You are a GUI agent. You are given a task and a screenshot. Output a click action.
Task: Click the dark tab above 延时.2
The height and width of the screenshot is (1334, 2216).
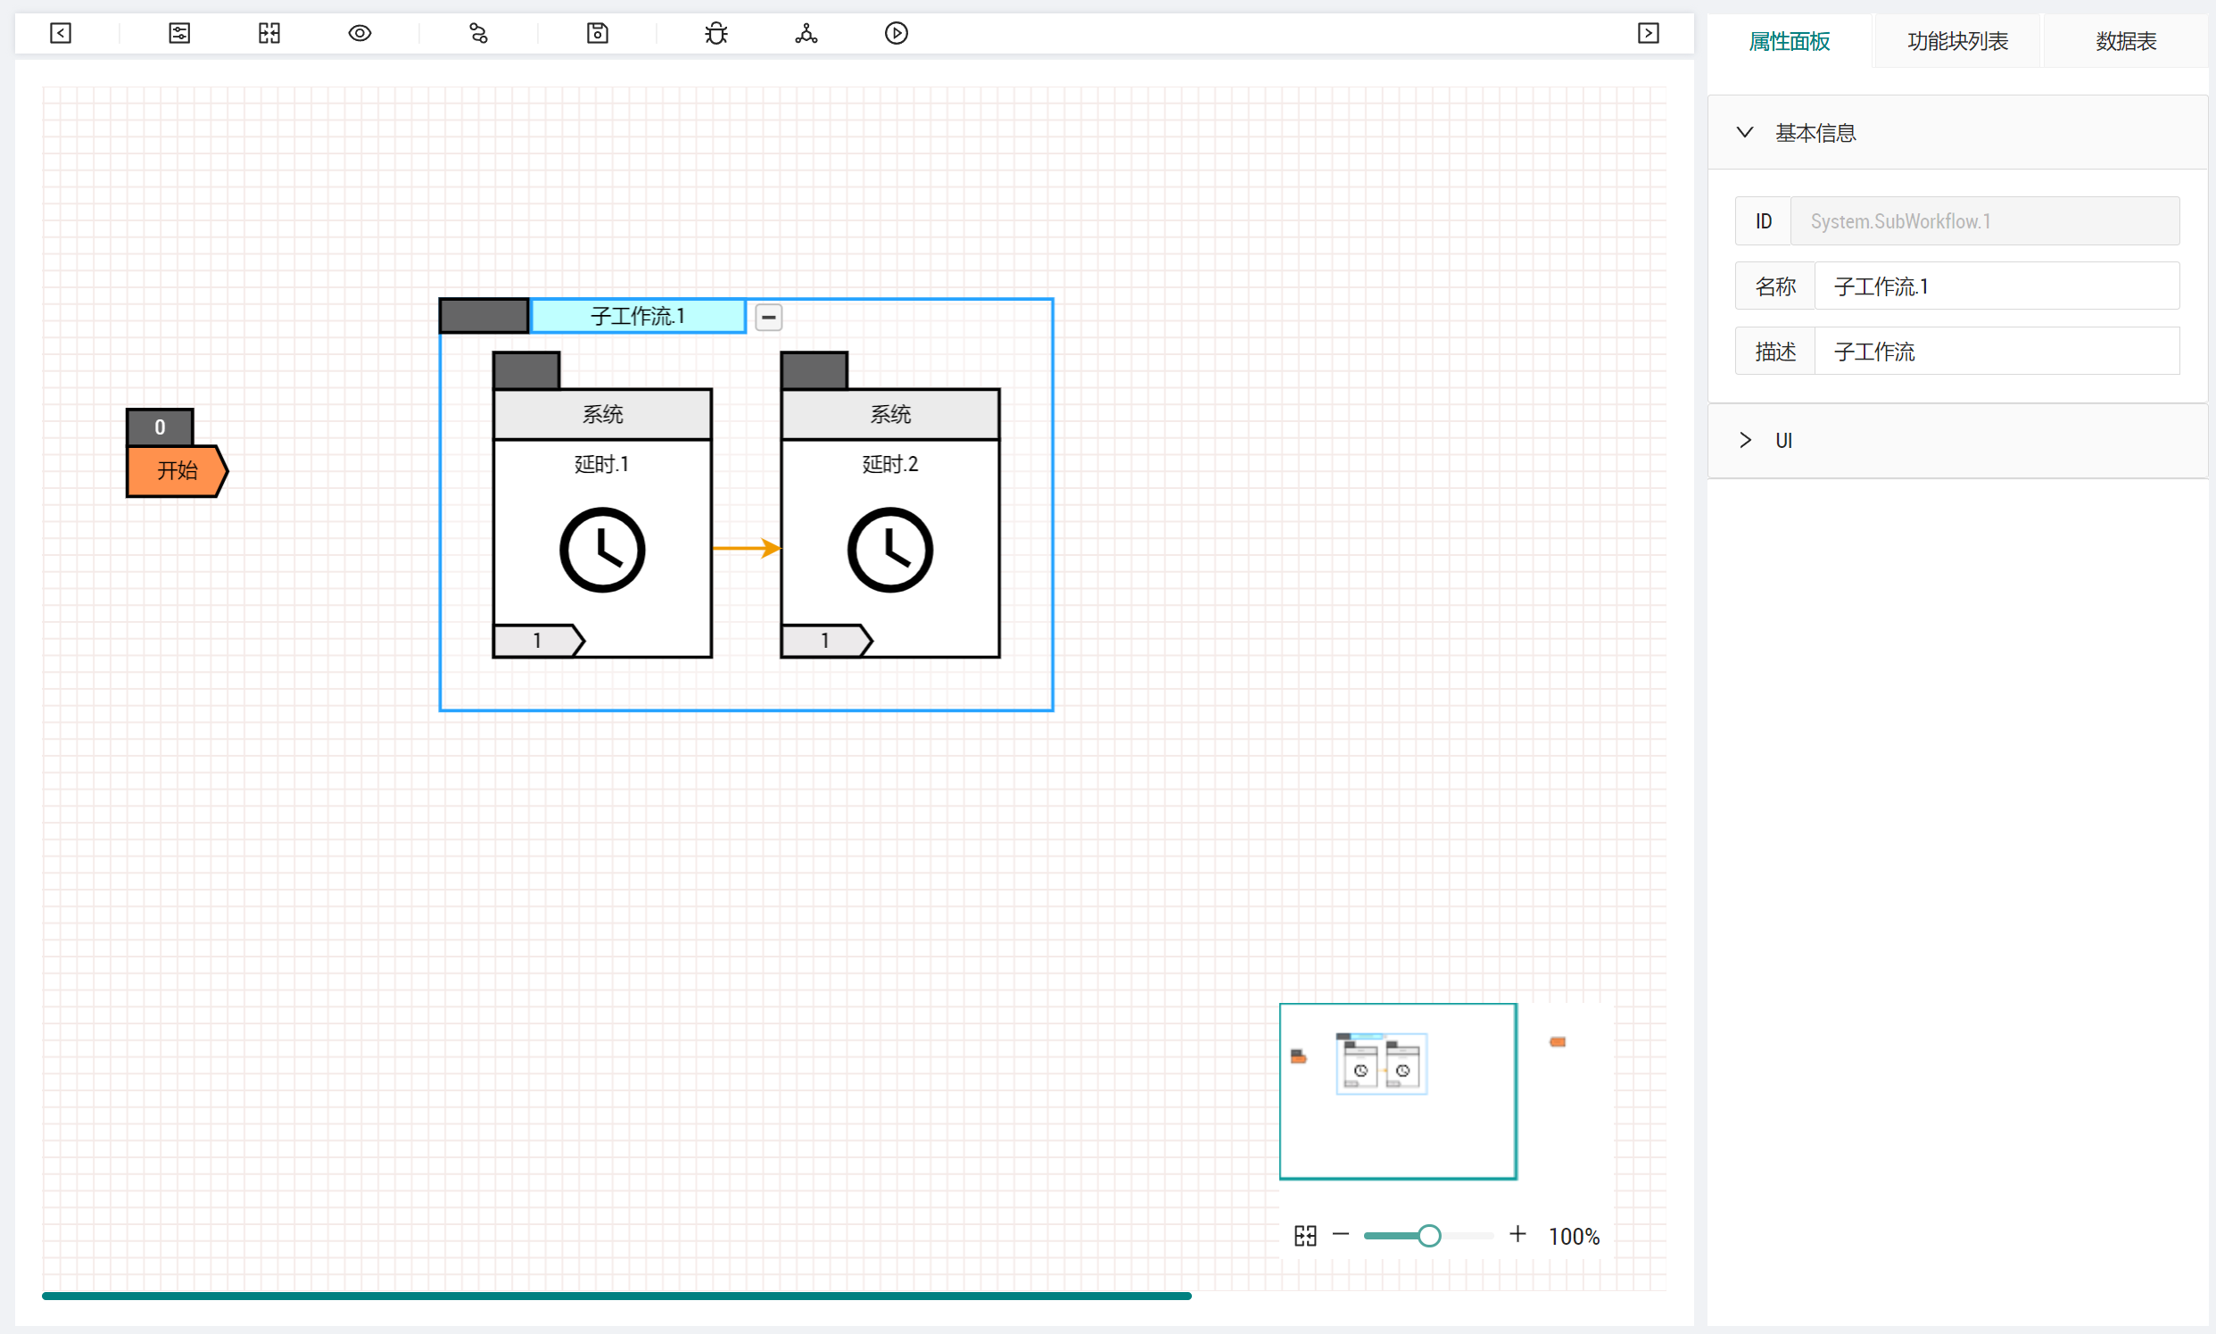(x=814, y=370)
